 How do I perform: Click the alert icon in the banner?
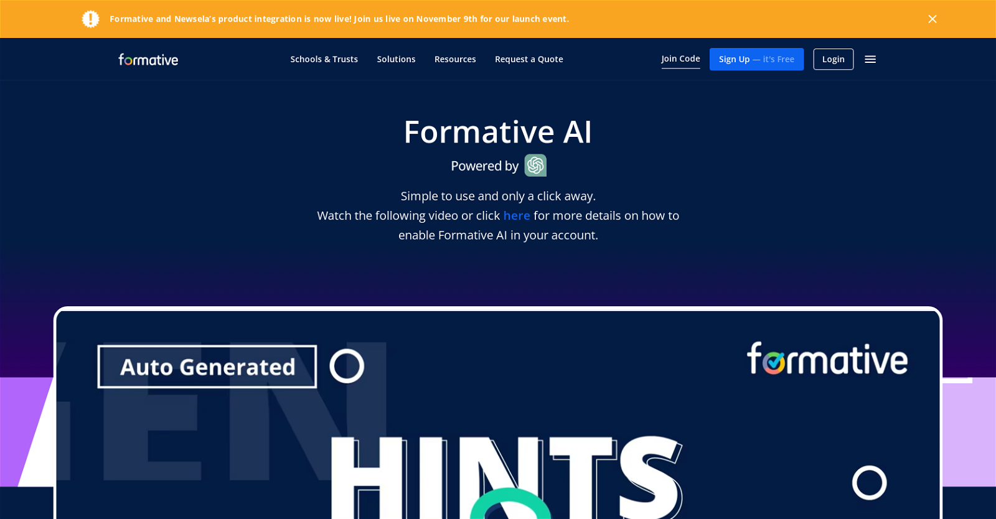coord(91,19)
